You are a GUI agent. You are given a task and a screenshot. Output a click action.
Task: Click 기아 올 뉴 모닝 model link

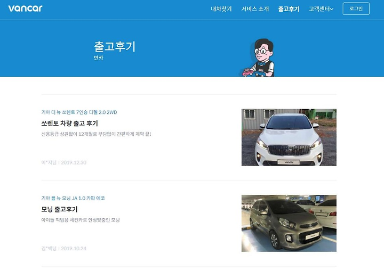(x=73, y=198)
